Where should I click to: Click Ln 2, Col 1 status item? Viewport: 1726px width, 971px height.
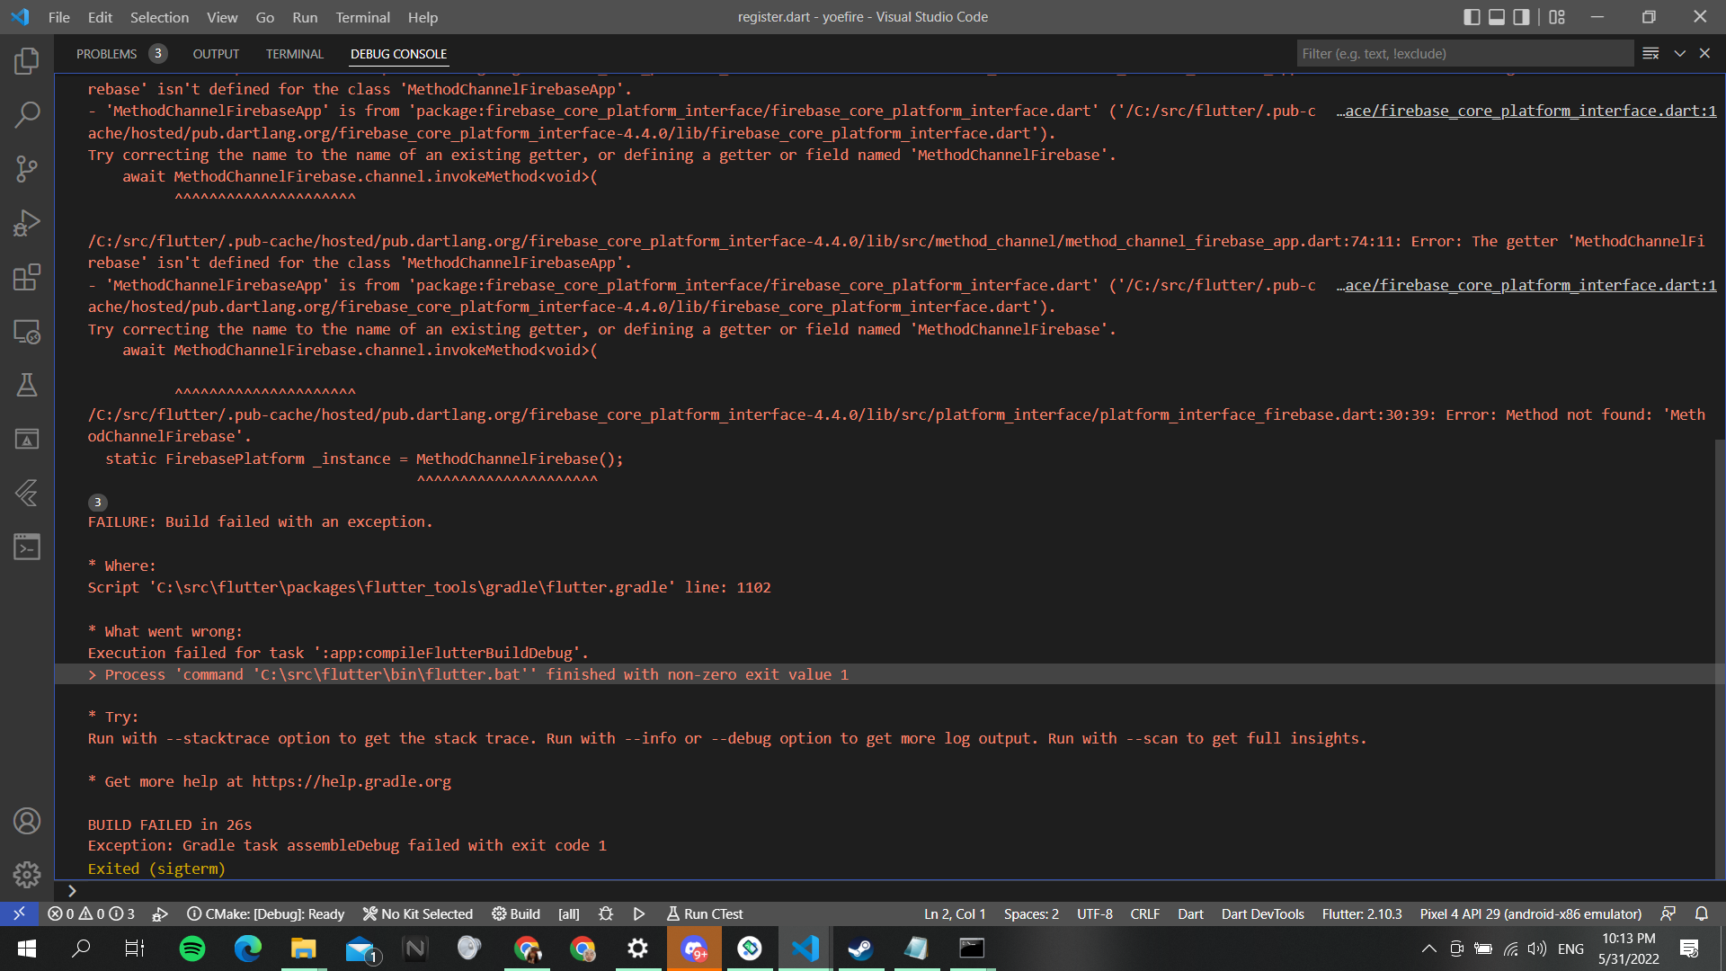click(x=955, y=913)
